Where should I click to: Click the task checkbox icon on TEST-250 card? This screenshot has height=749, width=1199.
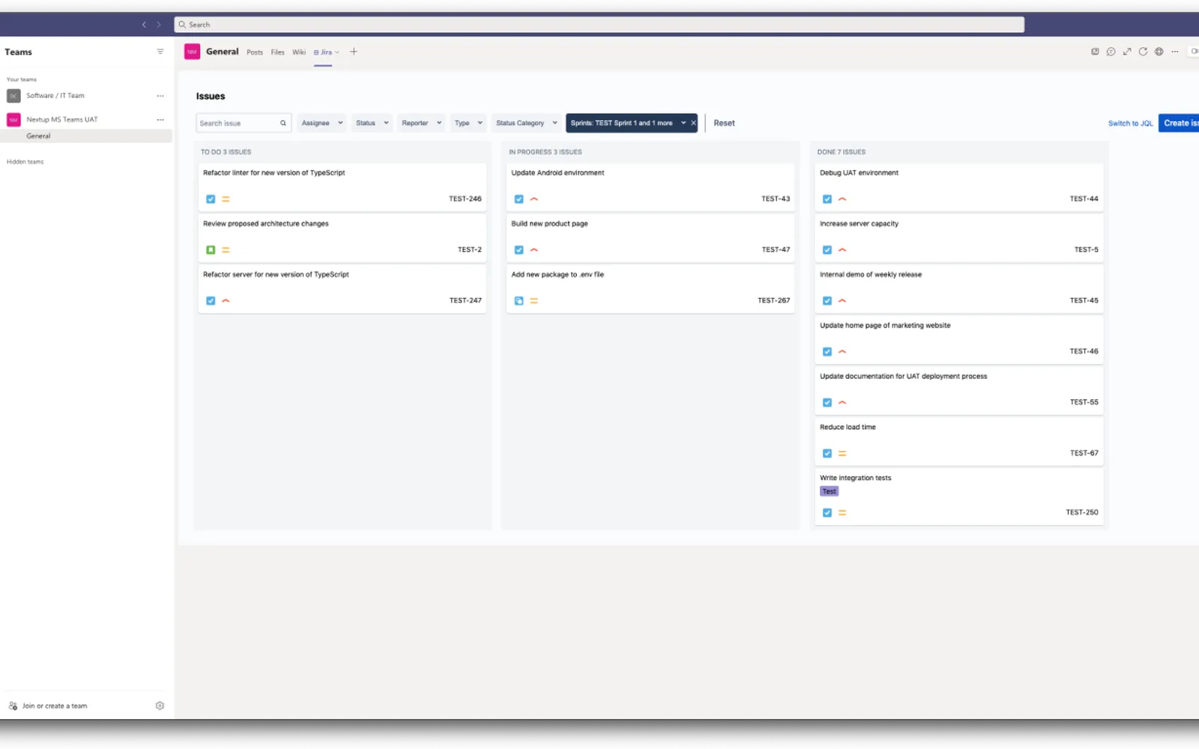click(x=827, y=512)
